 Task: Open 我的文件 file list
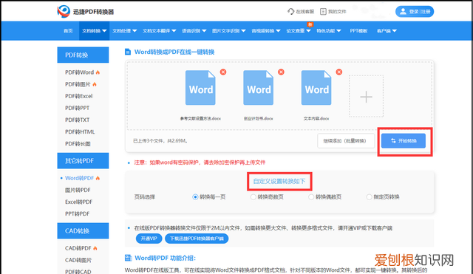tap(333, 12)
